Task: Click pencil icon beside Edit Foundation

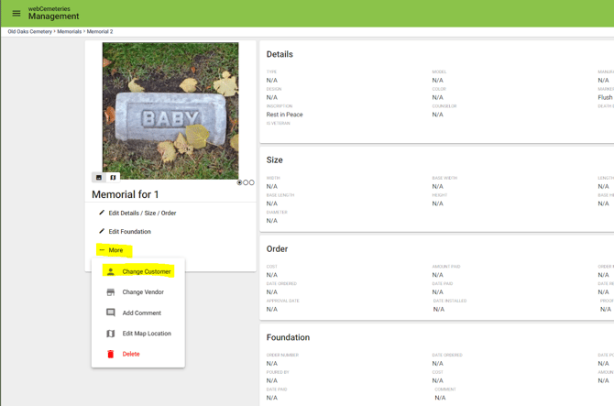Action: 102,231
